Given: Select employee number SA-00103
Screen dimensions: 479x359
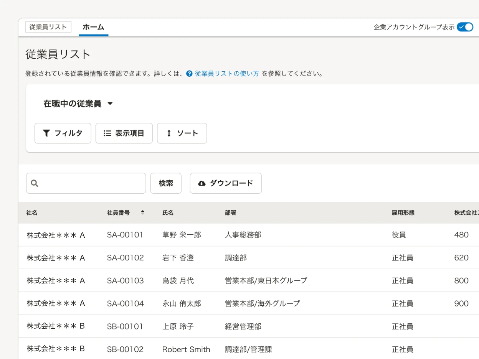Looking at the screenshot, I should tap(126, 281).
